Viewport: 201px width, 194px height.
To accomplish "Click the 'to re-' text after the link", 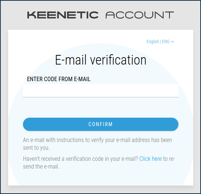I will pos(169,159).
